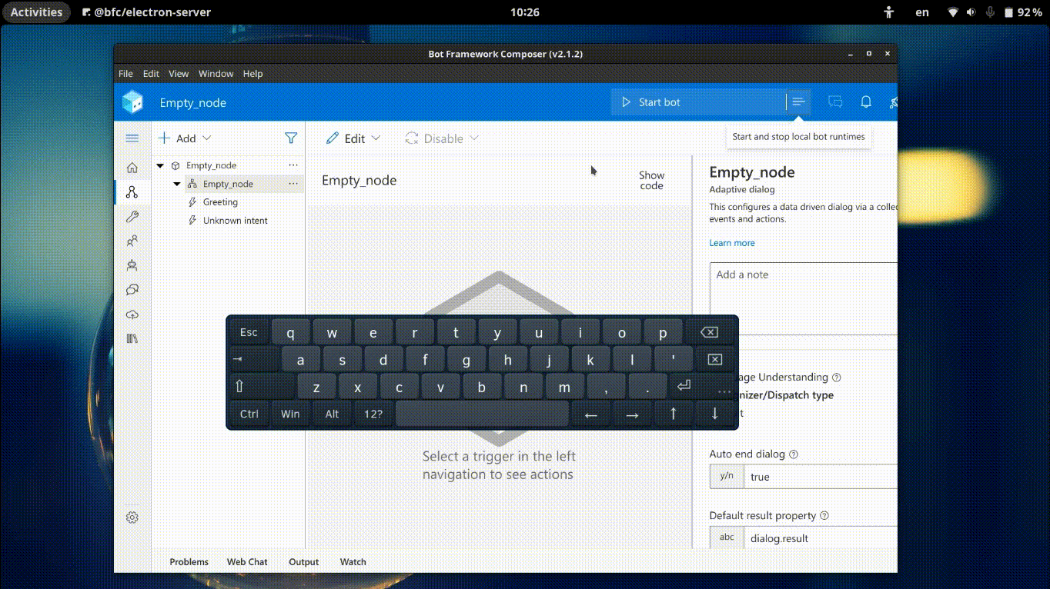The width and height of the screenshot is (1050, 589).
Task: Open the Home page in left navigation
Action: [132, 168]
